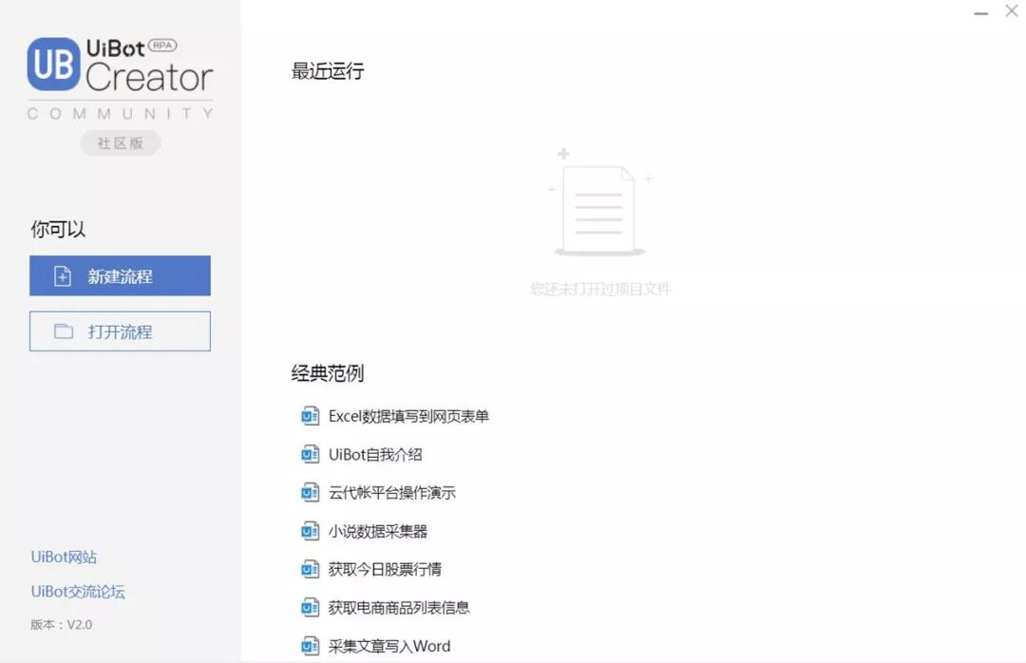
Task: Click the file icon beside UiBot自我介绍
Action: [310, 454]
